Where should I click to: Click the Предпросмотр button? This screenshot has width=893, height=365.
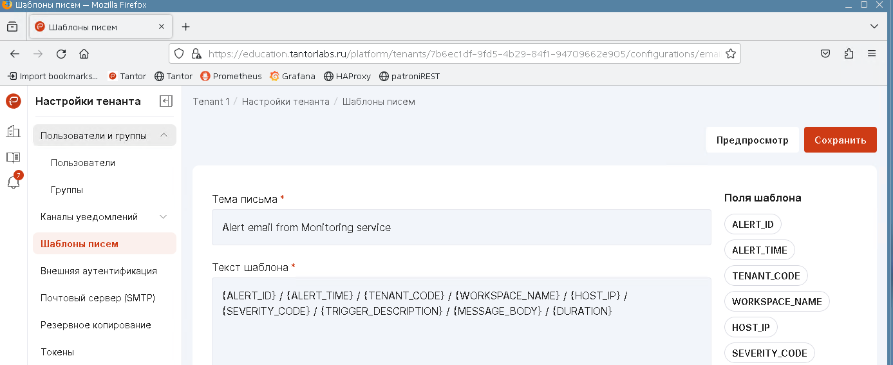coord(752,140)
